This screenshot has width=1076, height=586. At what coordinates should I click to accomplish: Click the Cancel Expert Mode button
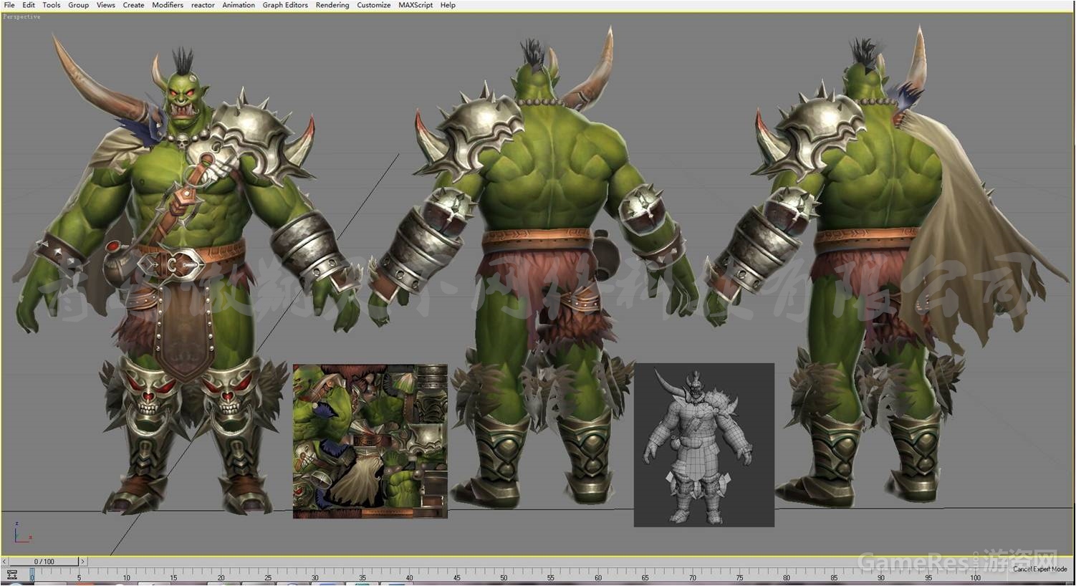1039,569
